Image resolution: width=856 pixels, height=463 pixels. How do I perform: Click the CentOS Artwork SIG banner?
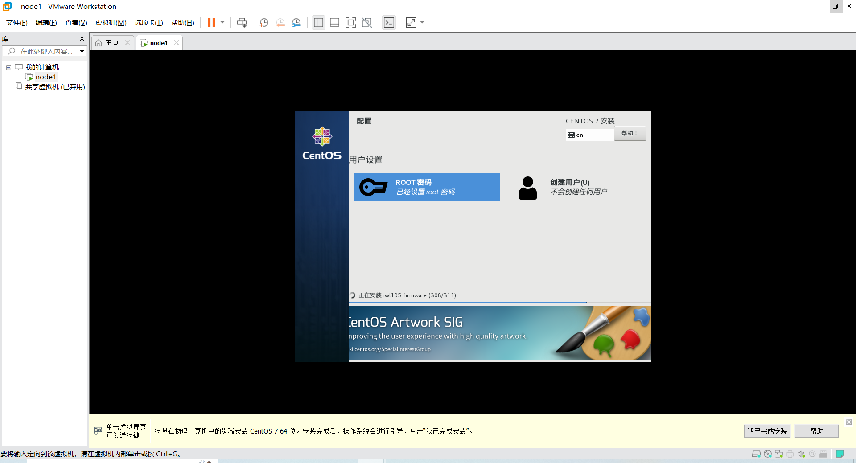[499, 333]
